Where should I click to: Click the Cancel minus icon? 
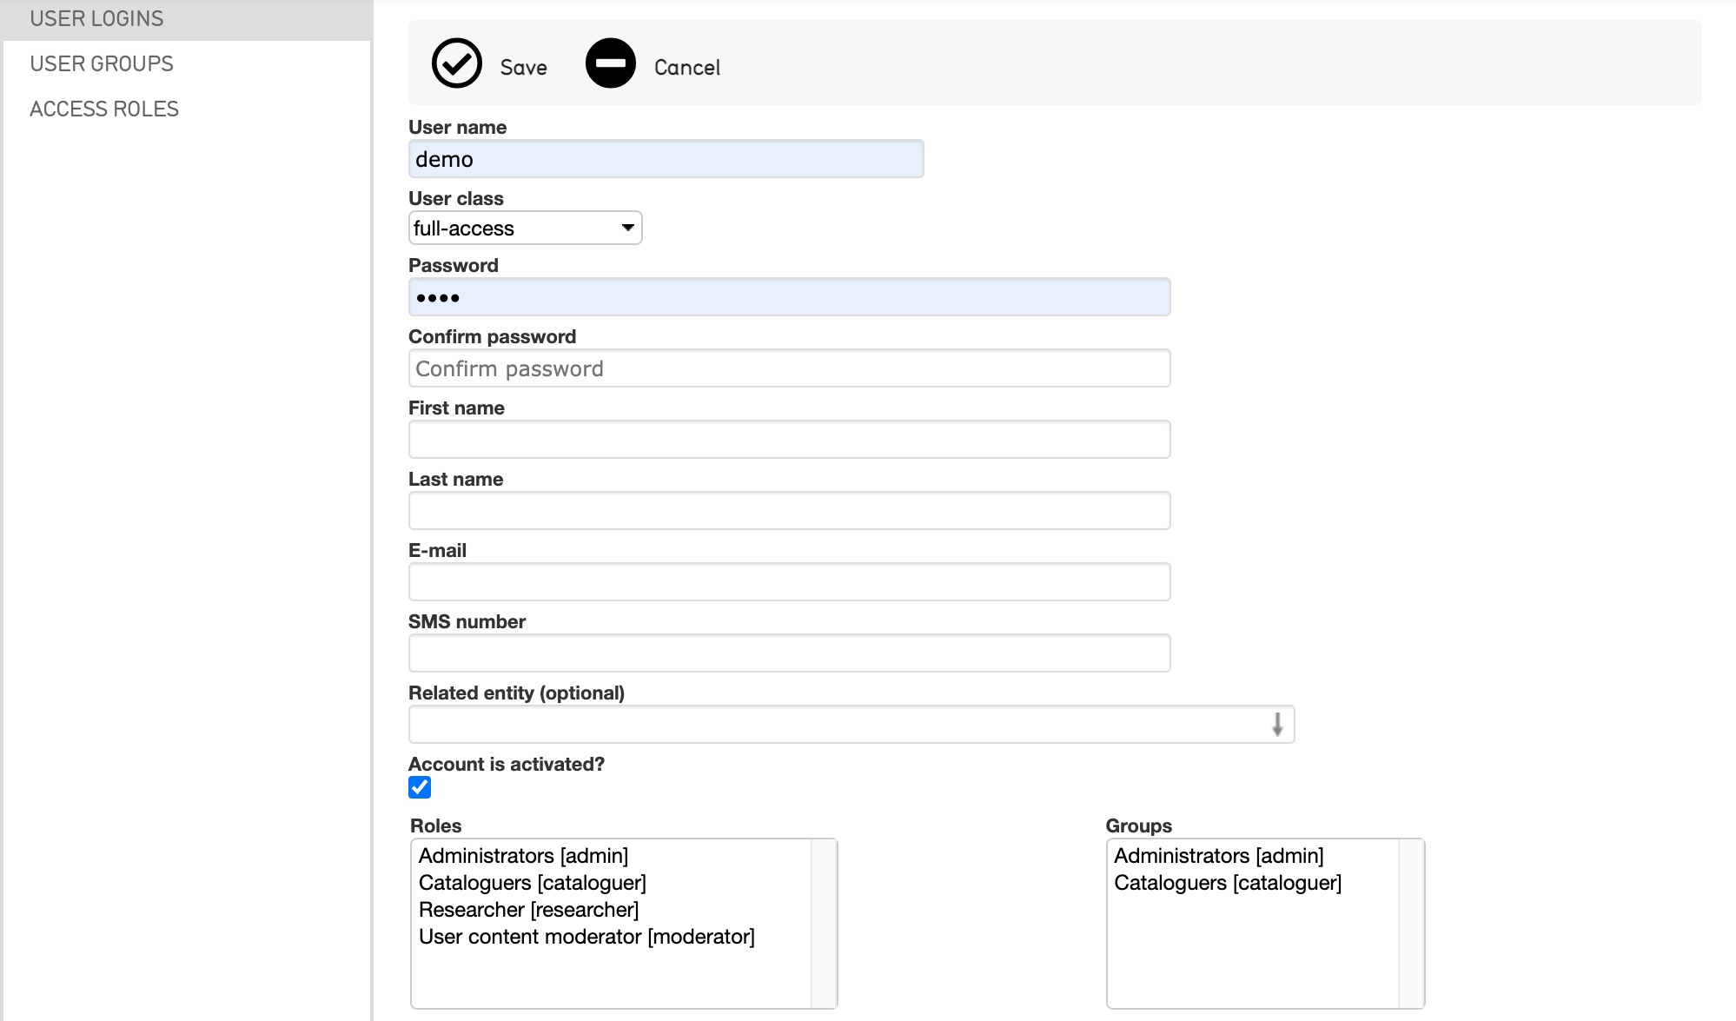[611, 63]
